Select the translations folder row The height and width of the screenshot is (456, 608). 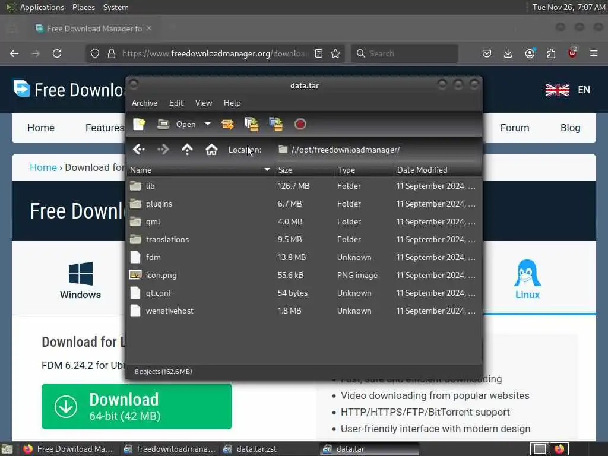point(304,240)
